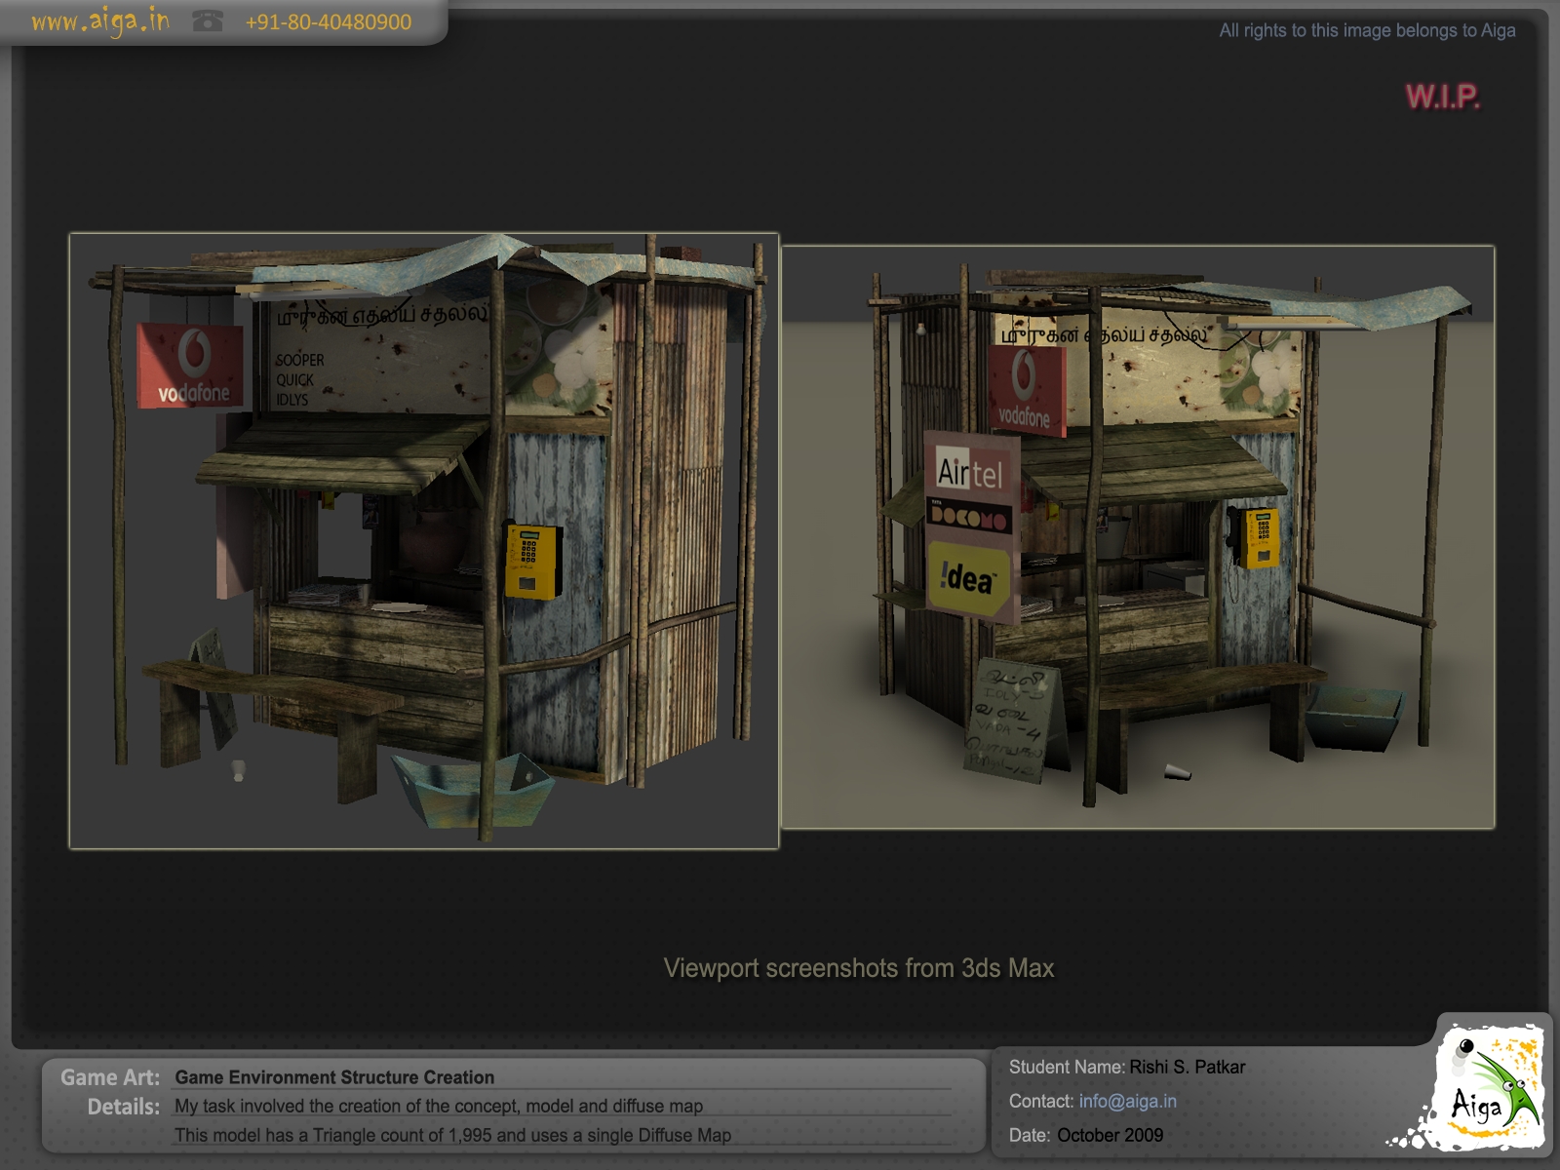The width and height of the screenshot is (1560, 1170).
Task: Click the 'SOOPER QUICK IDLYS' text on the stall
Action: [299, 380]
